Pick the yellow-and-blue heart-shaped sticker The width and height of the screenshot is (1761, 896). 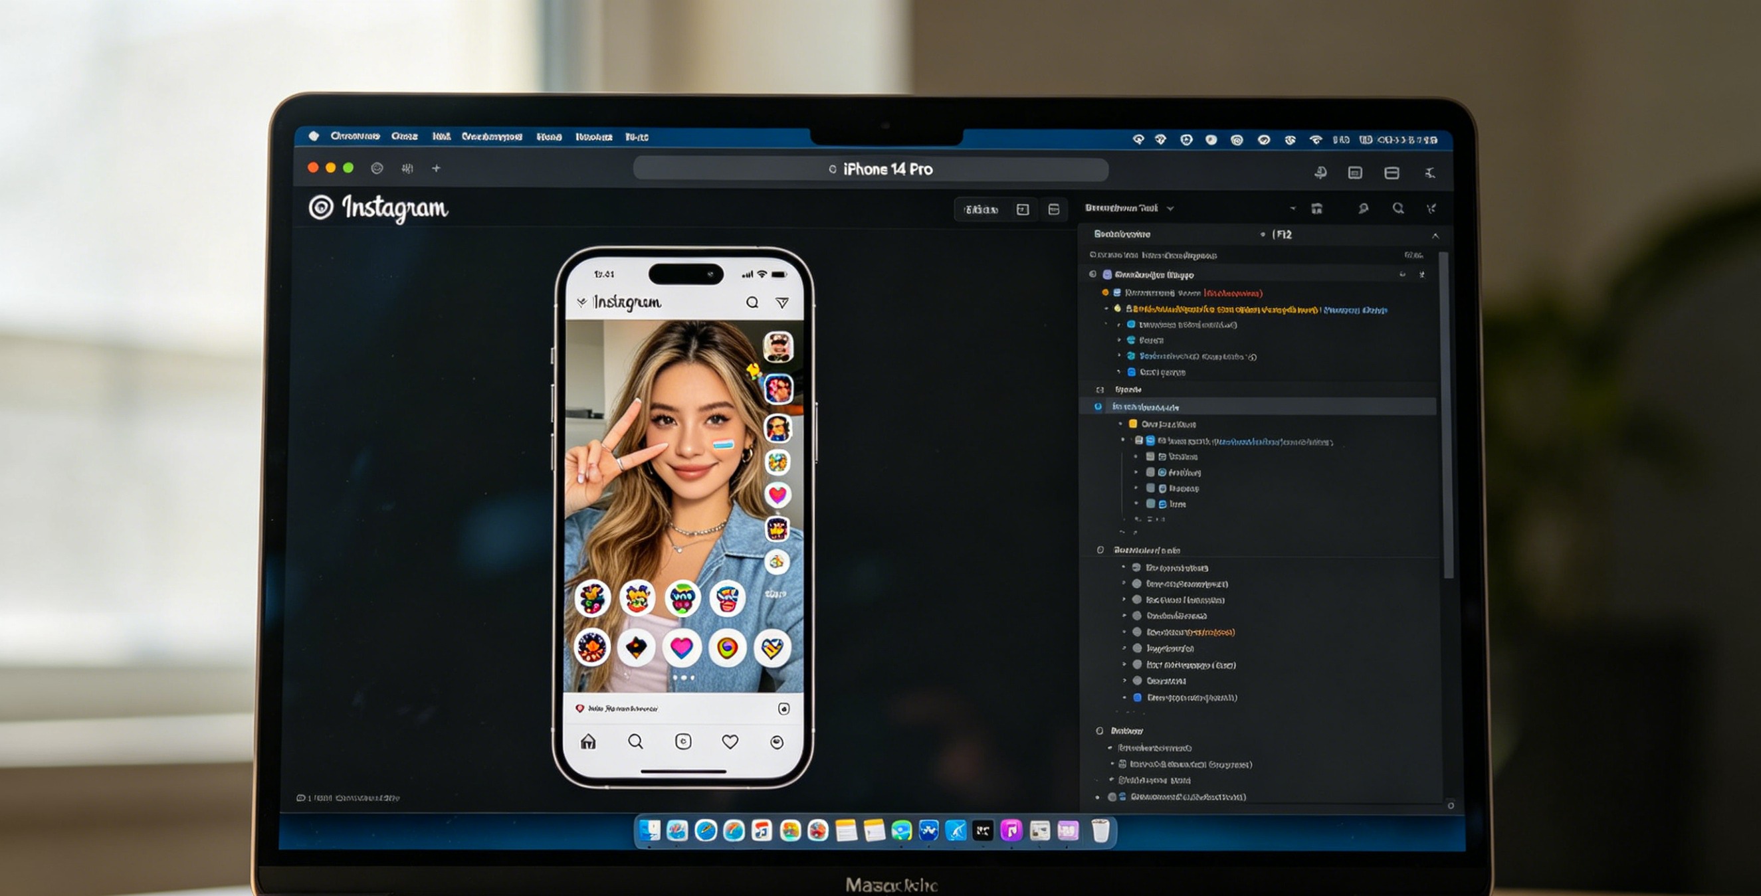pyautogui.click(x=772, y=646)
